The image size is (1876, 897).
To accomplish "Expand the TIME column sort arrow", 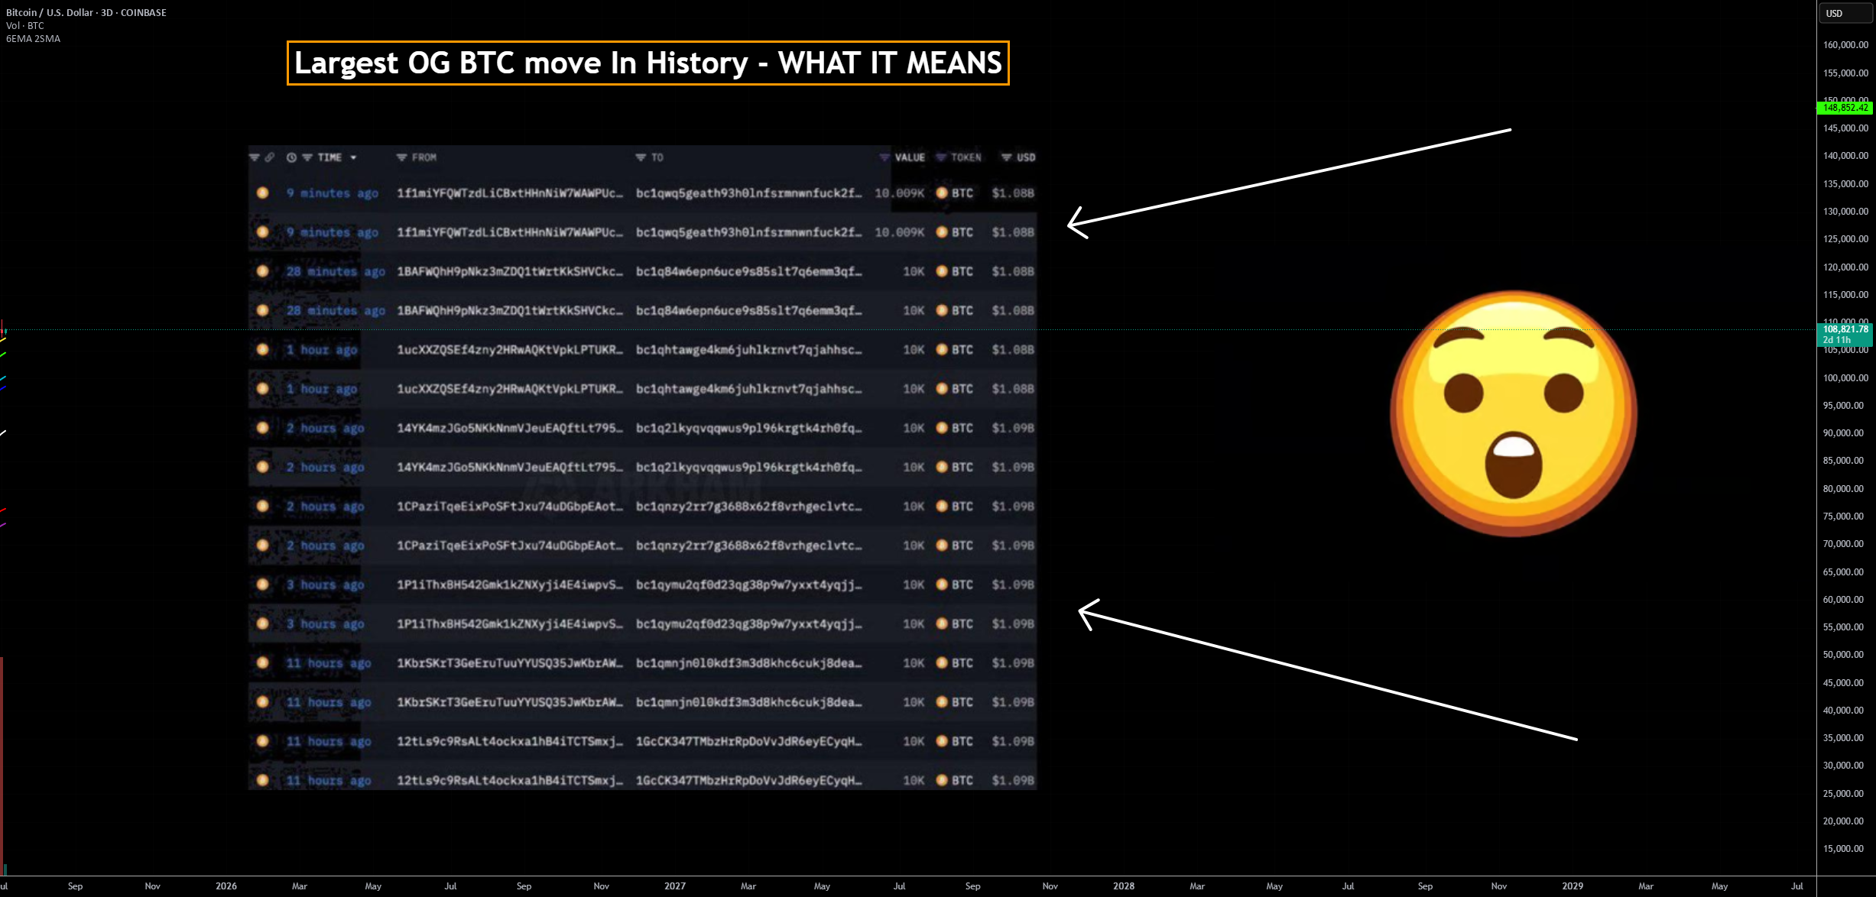I will (x=353, y=157).
